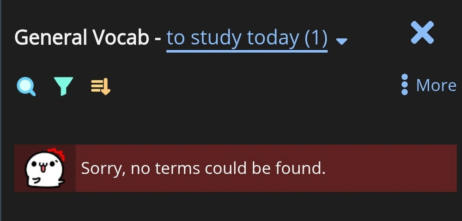Expand the arrow beside 'to study today'
The width and height of the screenshot is (462, 221).
pyautogui.click(x=341, y=42)
